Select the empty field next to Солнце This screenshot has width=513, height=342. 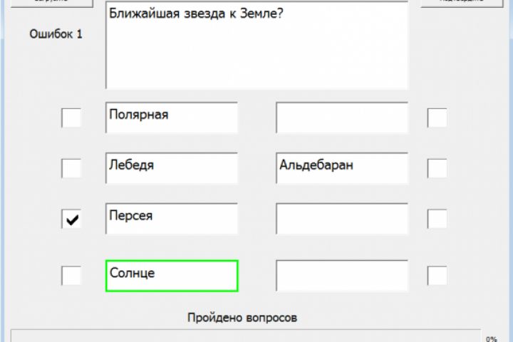pyautogui.click(x=342, y=276)
